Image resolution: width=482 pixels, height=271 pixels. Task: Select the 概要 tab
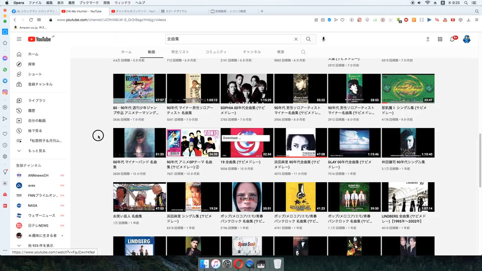click(281, 52)
